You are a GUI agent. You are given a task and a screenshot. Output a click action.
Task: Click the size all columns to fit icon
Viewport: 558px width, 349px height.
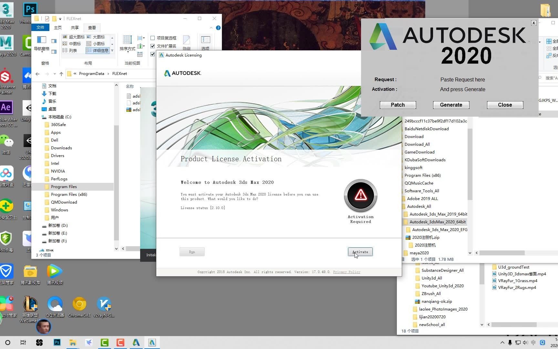(x=140, y=54)
